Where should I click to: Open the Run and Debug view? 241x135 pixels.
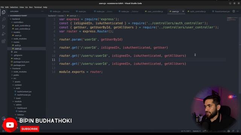[3, 34]
